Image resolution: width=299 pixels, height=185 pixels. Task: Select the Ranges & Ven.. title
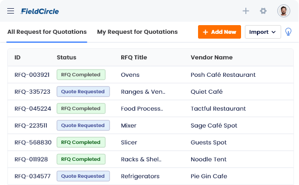click(x=143, y=92)
